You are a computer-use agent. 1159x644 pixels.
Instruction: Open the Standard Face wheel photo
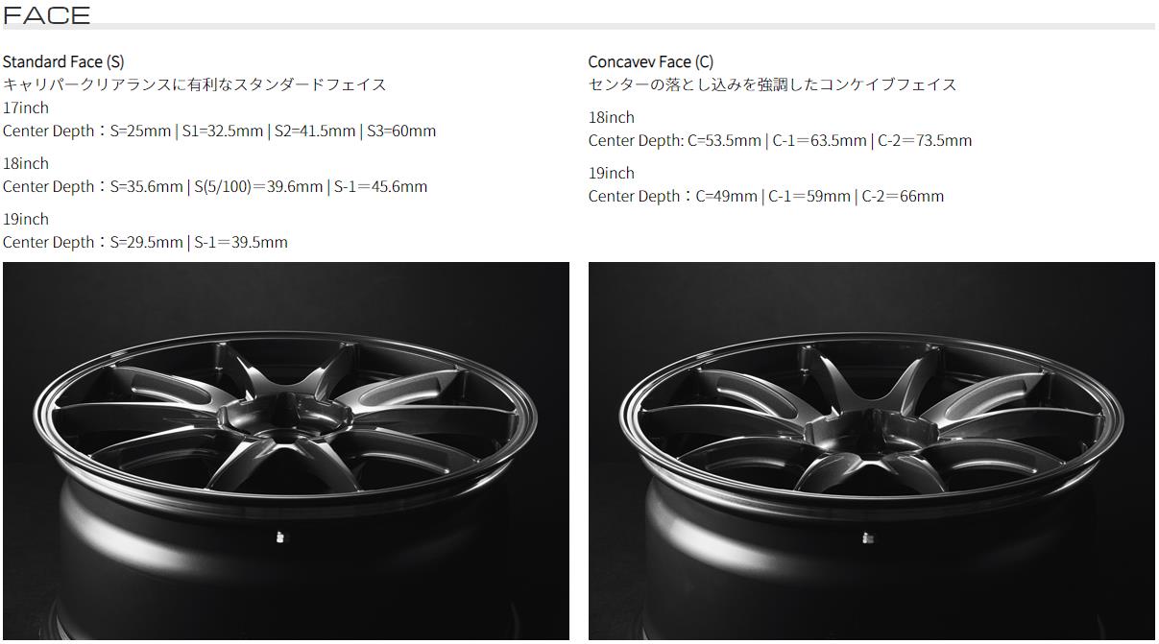point(285,451)
